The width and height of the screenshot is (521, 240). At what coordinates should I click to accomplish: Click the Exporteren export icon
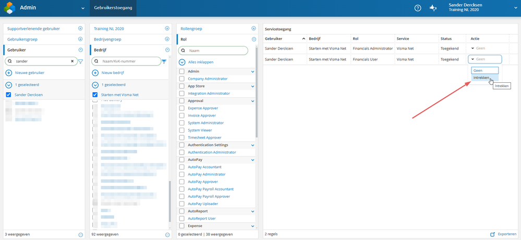click(493, 234)
